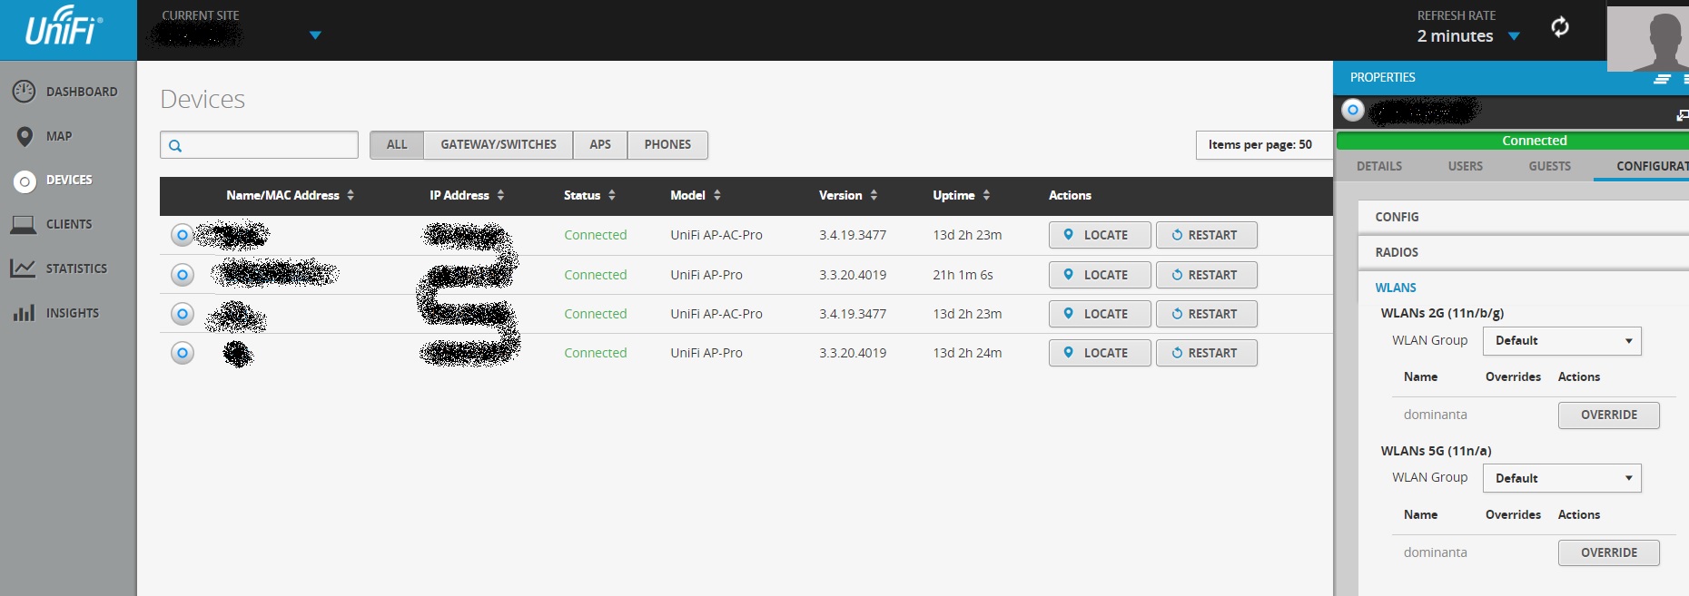Click the Devices page heading
The image size is (1689, 596).
point(202,99)
